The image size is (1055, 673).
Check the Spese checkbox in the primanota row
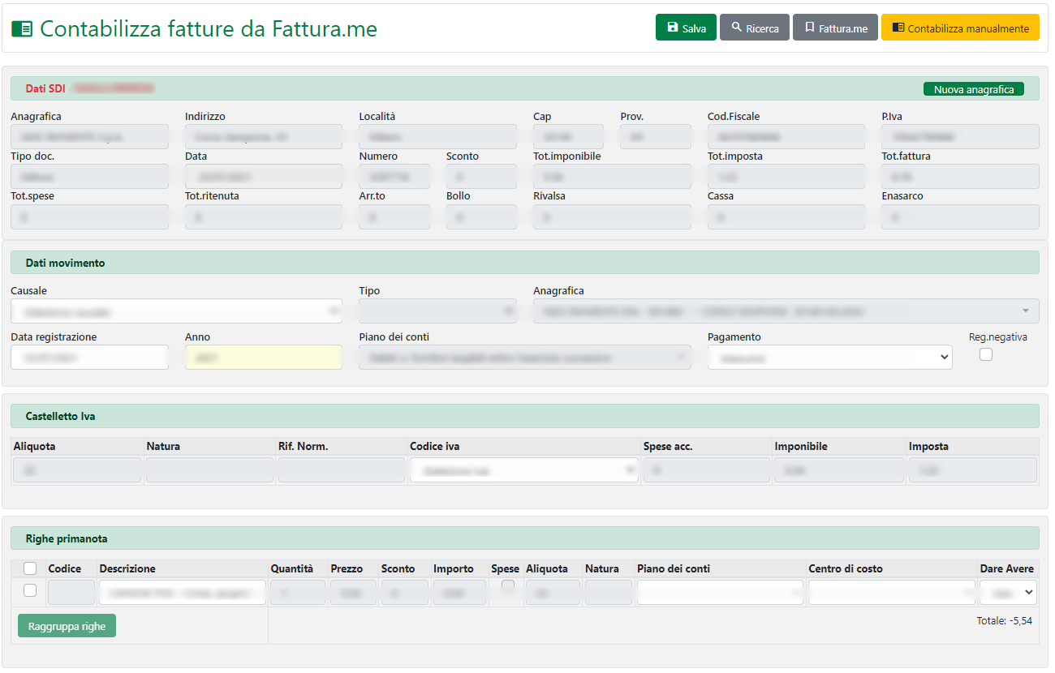(x=508, y=585)
